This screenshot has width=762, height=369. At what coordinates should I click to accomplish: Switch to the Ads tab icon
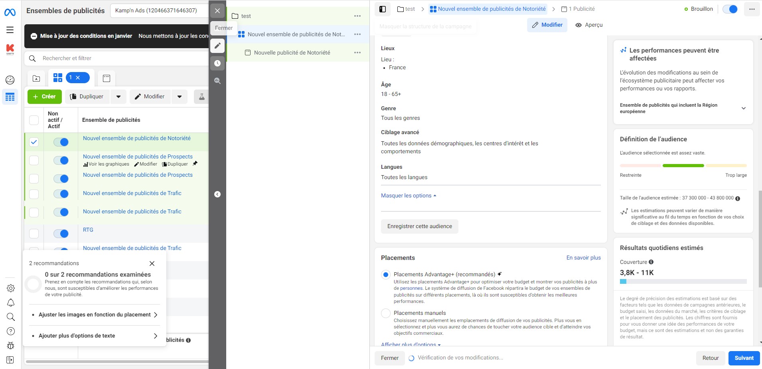tap(107, 78)
